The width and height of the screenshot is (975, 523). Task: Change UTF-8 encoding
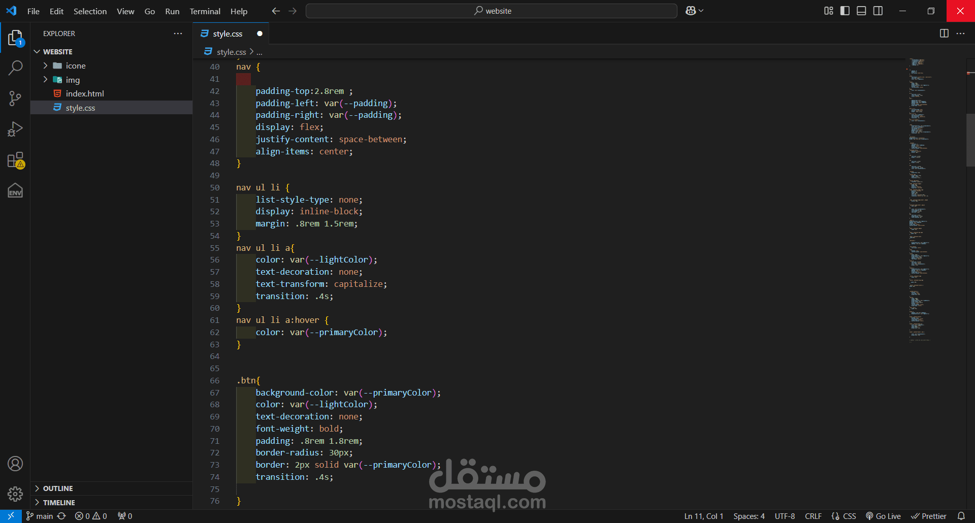pyautogui.click(x=785, y=516)
